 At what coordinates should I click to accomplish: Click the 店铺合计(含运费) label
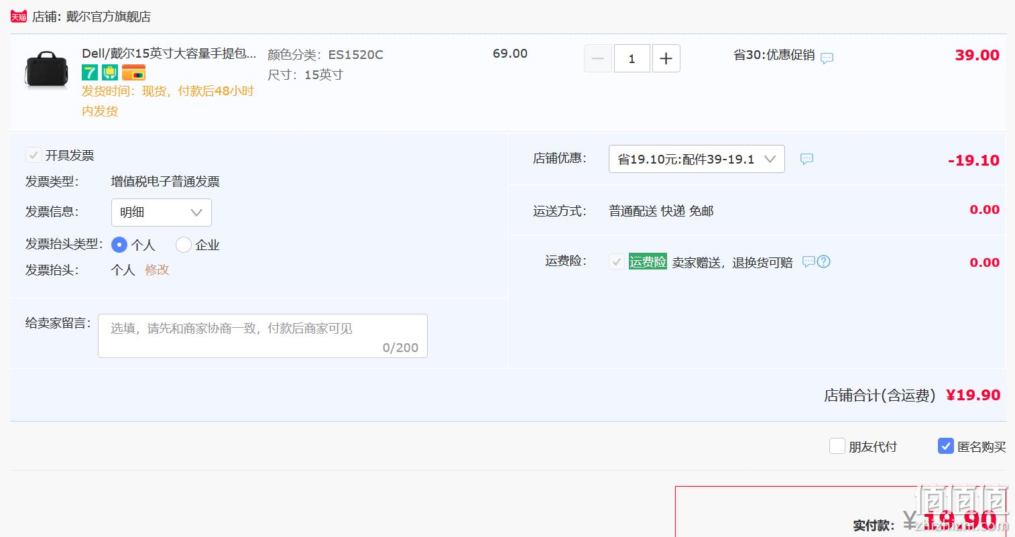(x=880, y=396)
